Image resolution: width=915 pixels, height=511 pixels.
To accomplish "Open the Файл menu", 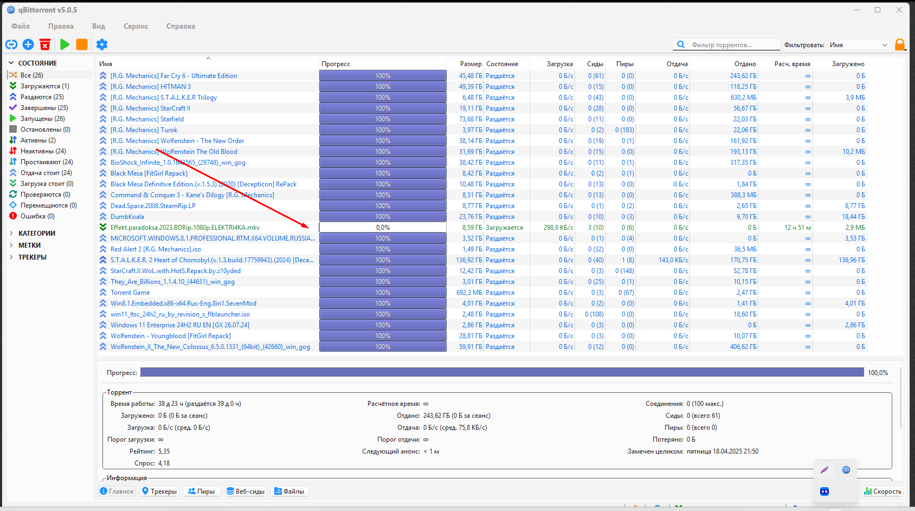I will [21, 26].
